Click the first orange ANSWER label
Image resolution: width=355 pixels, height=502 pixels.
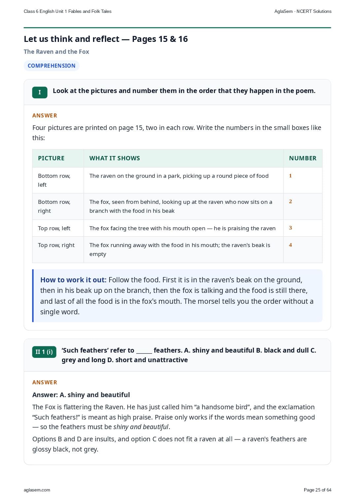[45, 116]
